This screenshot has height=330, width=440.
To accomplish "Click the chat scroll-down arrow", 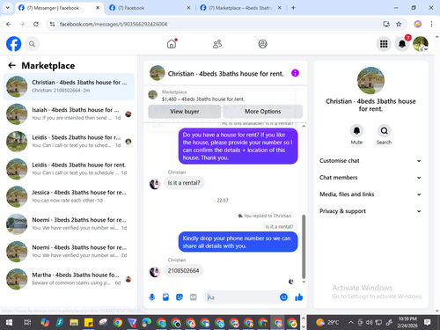I will click(304, 282).
